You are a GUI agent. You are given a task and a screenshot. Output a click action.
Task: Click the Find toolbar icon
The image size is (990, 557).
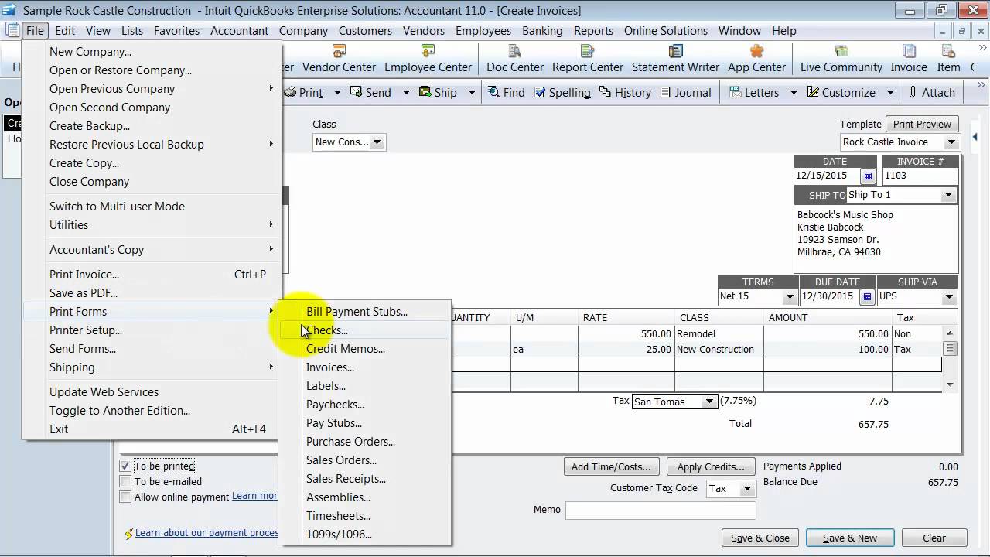click(507, 92)
